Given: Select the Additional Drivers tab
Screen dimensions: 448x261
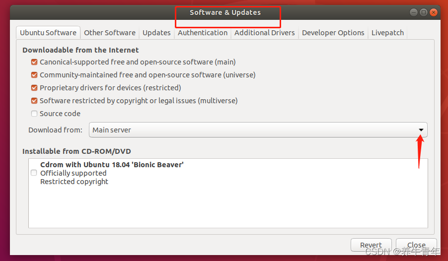Looking at the screenshot, I should click(265, 33).
